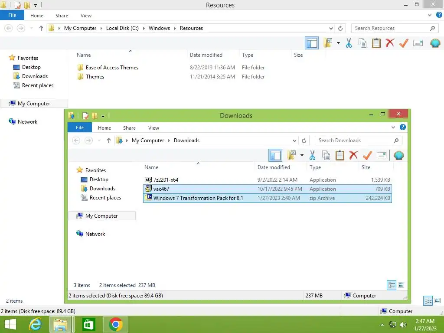Select Windows 7 Transformation Pack for 8.1 archive
The image size is (444, 333).
click(268, 198)
